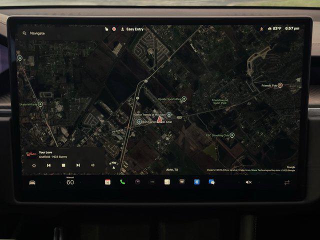Favorite the current song with star

click(34, 165)
